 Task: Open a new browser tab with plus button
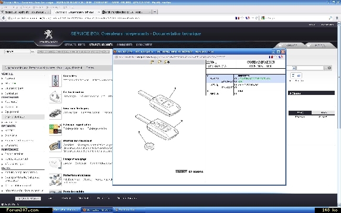click(x=155, y=12)
